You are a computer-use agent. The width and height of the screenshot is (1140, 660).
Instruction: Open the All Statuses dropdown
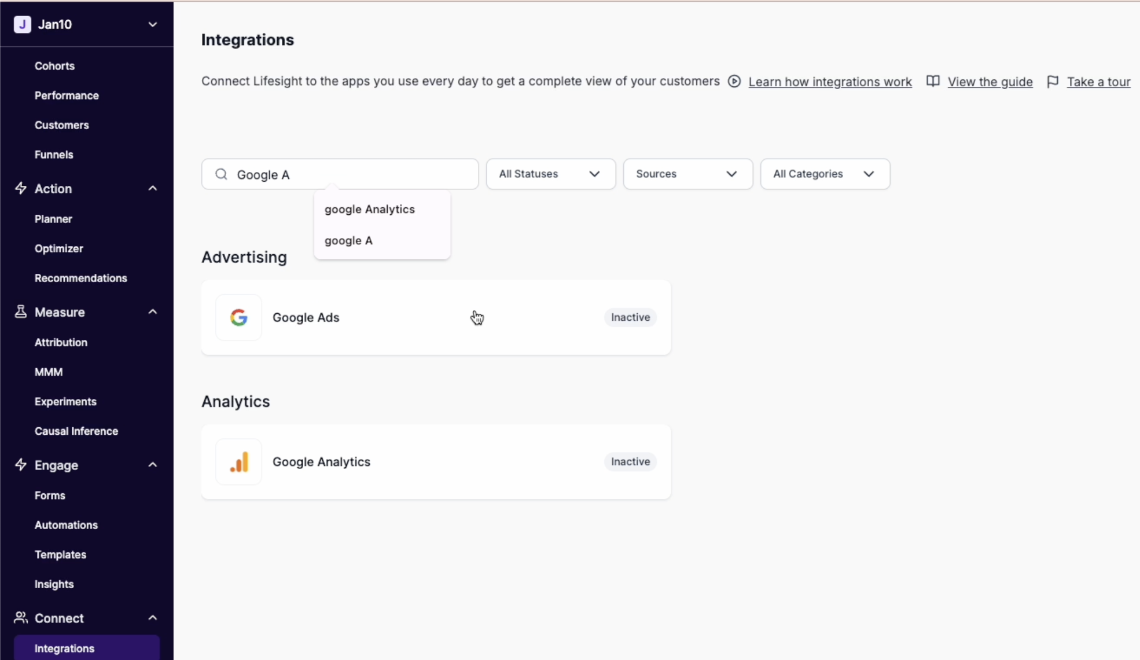pos(550,174)
